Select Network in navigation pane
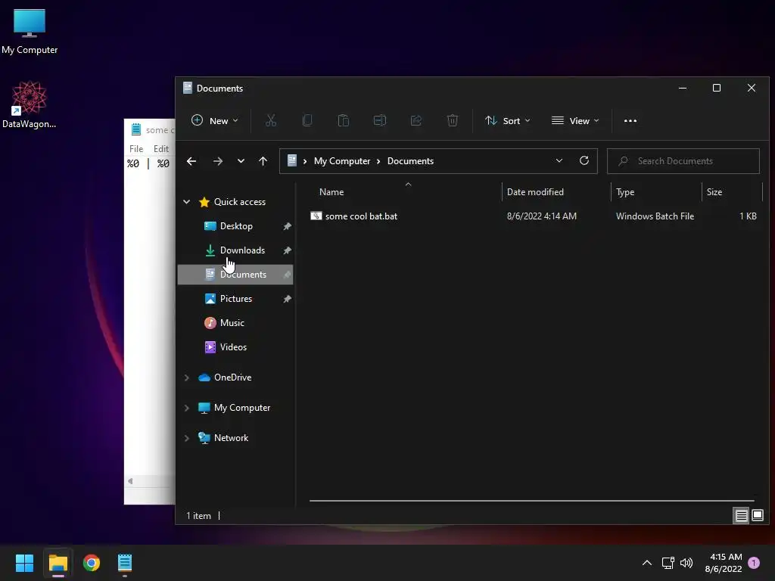775x581 pixels. pos(231,438)
